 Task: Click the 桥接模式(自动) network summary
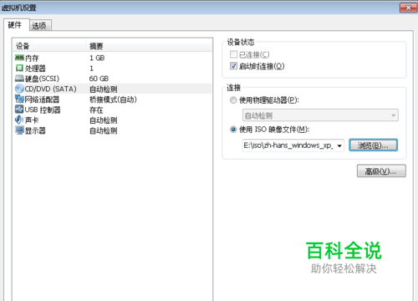point(113,99)
